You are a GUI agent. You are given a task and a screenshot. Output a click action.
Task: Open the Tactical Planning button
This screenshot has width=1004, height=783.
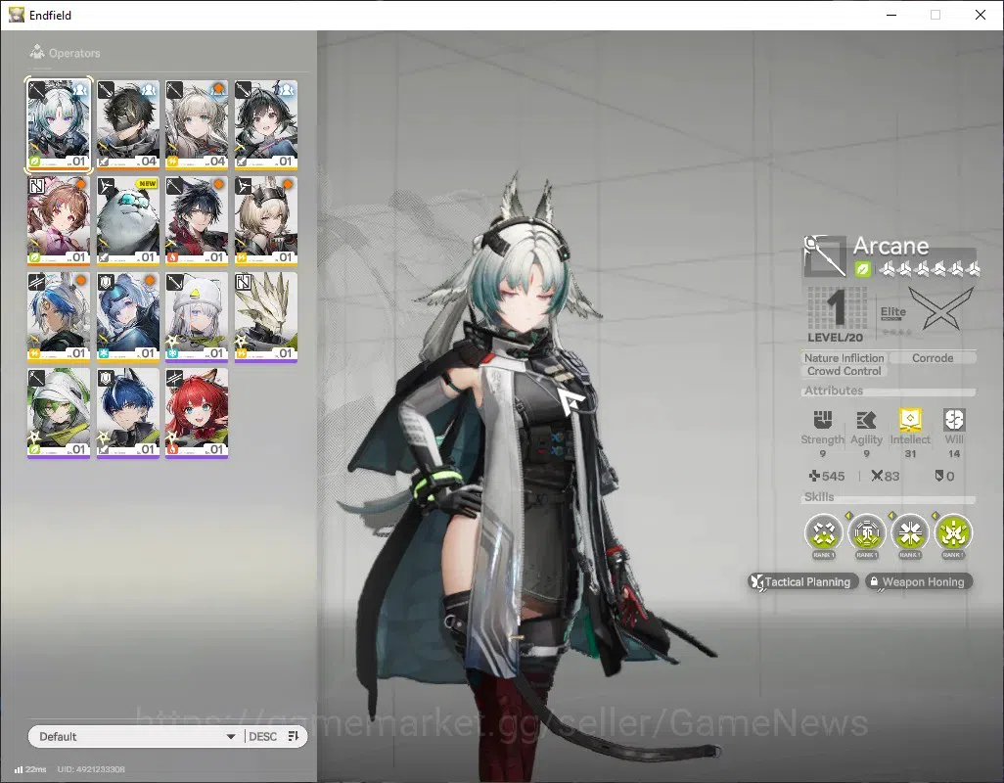pos(803,582)
